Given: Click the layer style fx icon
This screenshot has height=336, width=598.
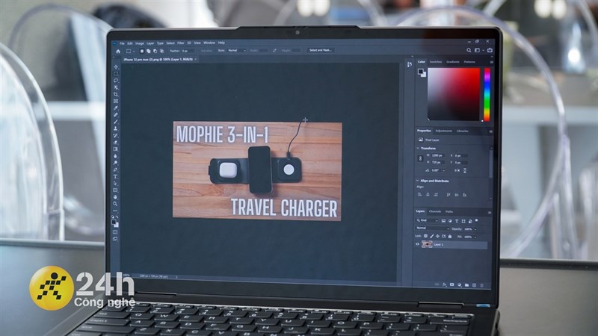Looking at the screenshot, I should (x=445, y=284).
